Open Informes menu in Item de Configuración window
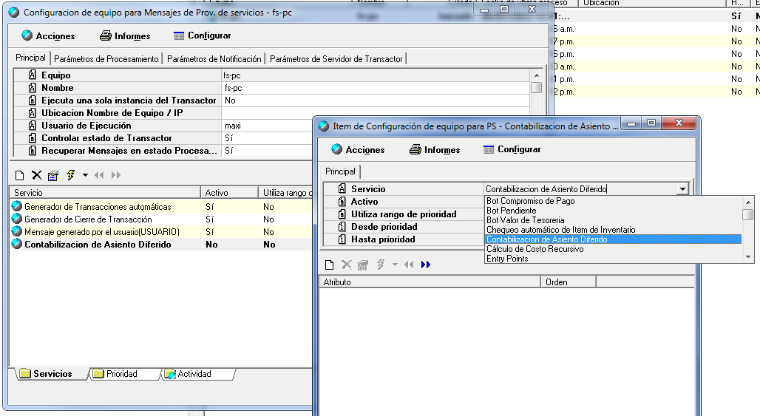760x416 pixels. click(x=435, y=150)
